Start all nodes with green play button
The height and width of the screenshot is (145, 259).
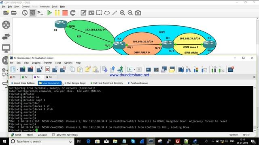[x=49, y=13]
